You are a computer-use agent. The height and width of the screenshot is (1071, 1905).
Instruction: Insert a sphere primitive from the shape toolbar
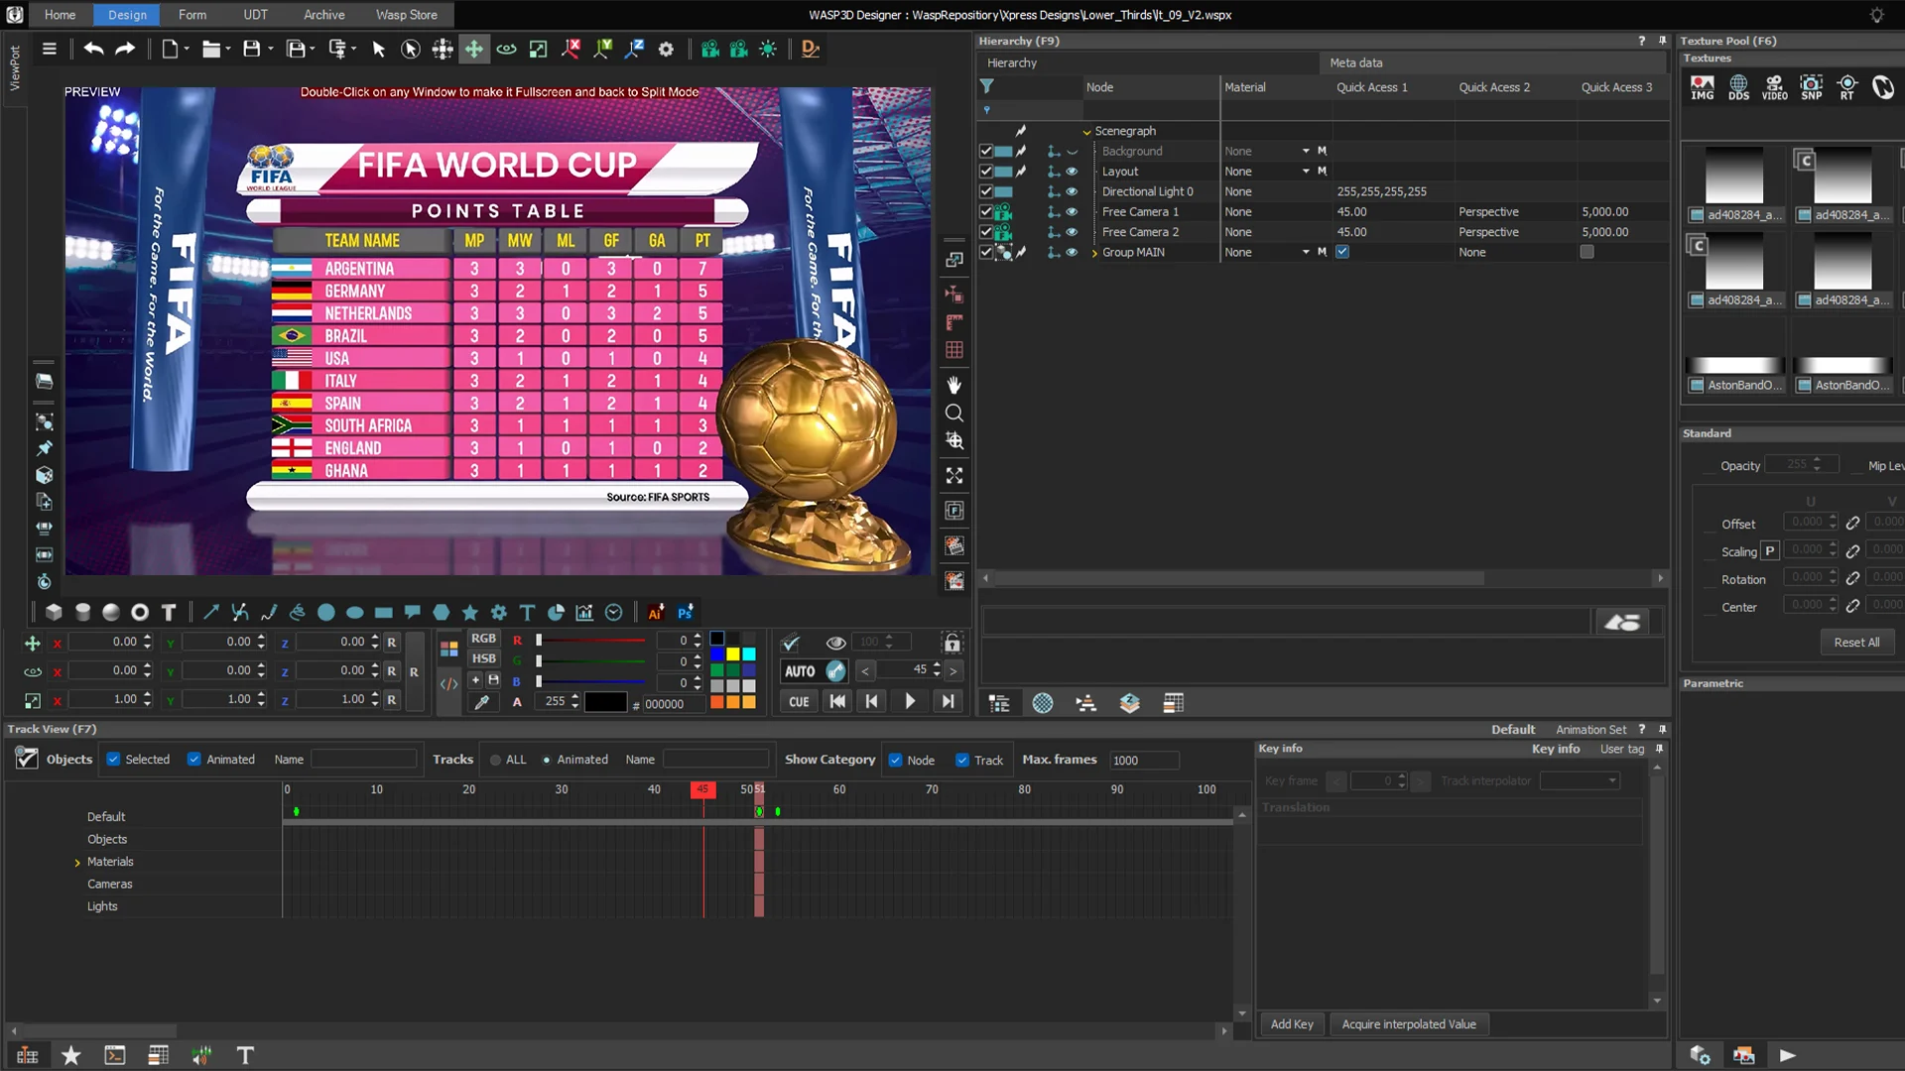click(110, 612)
